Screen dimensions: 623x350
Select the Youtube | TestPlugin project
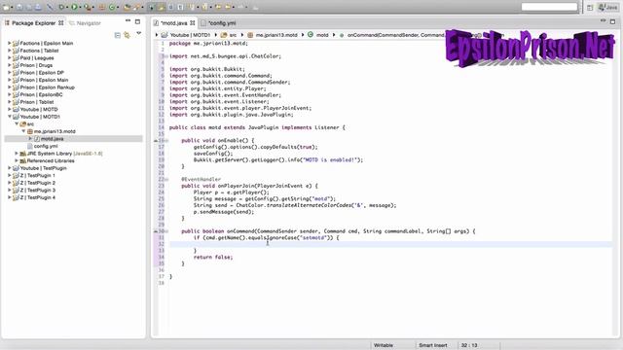tap(43, 168)
